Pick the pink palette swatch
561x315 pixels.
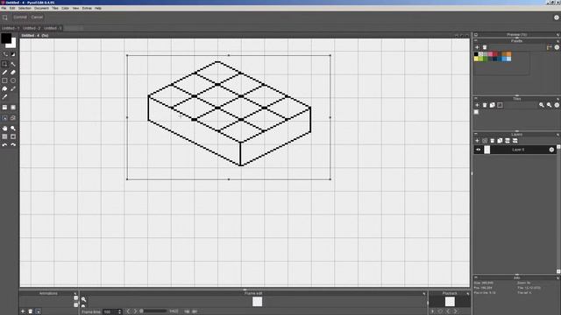click(490, 54)
